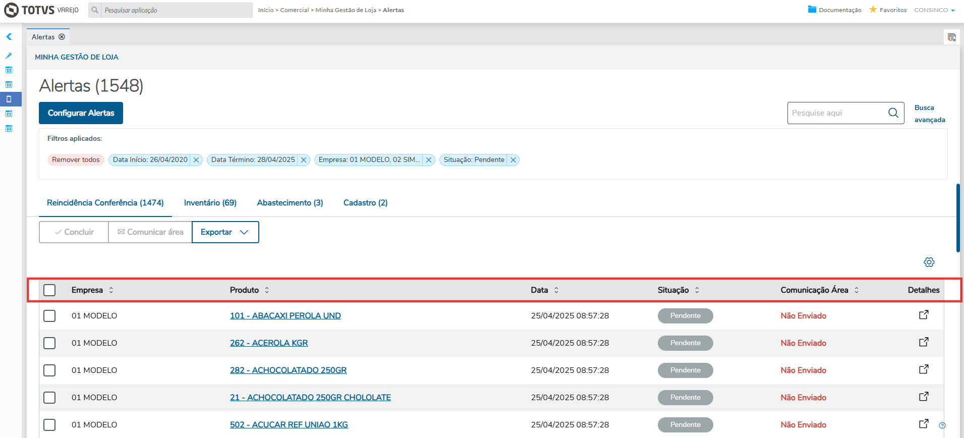Select Reincidência Conferência (1474) tab

[105, 203]
